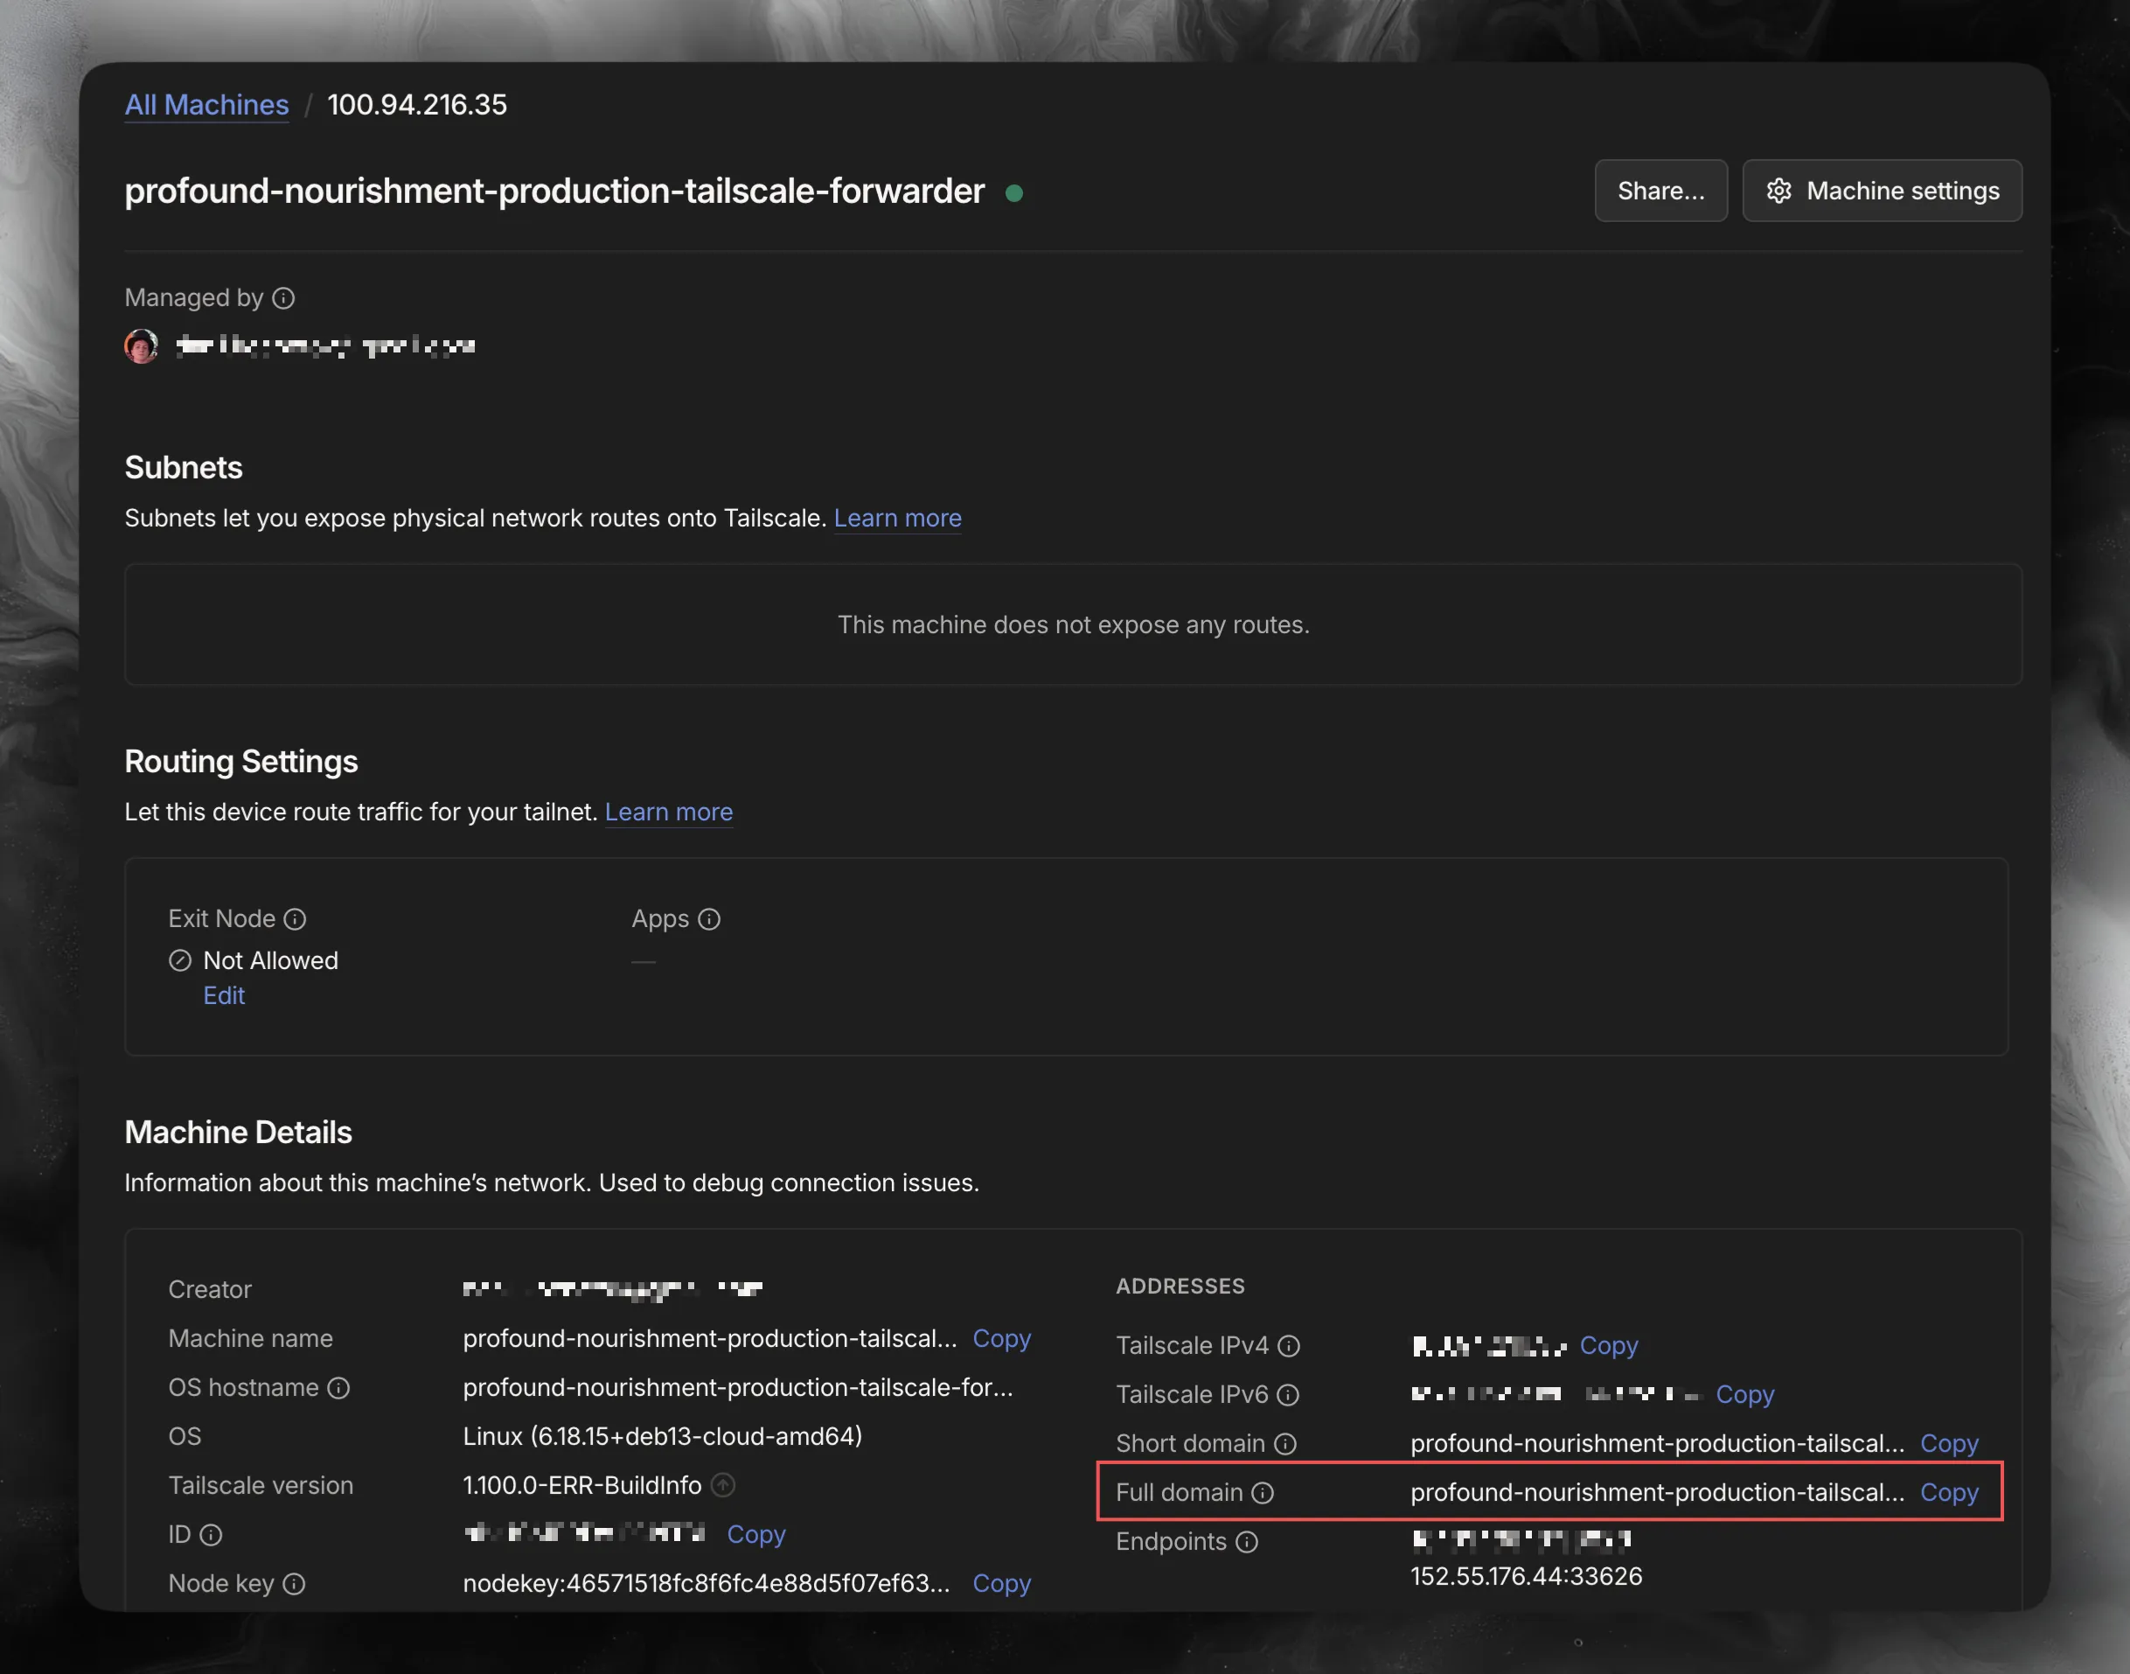Click the Tailscale IPv4 info icon
This screenshot has height=1674, width=2130.
(x=1290, y=1346)
